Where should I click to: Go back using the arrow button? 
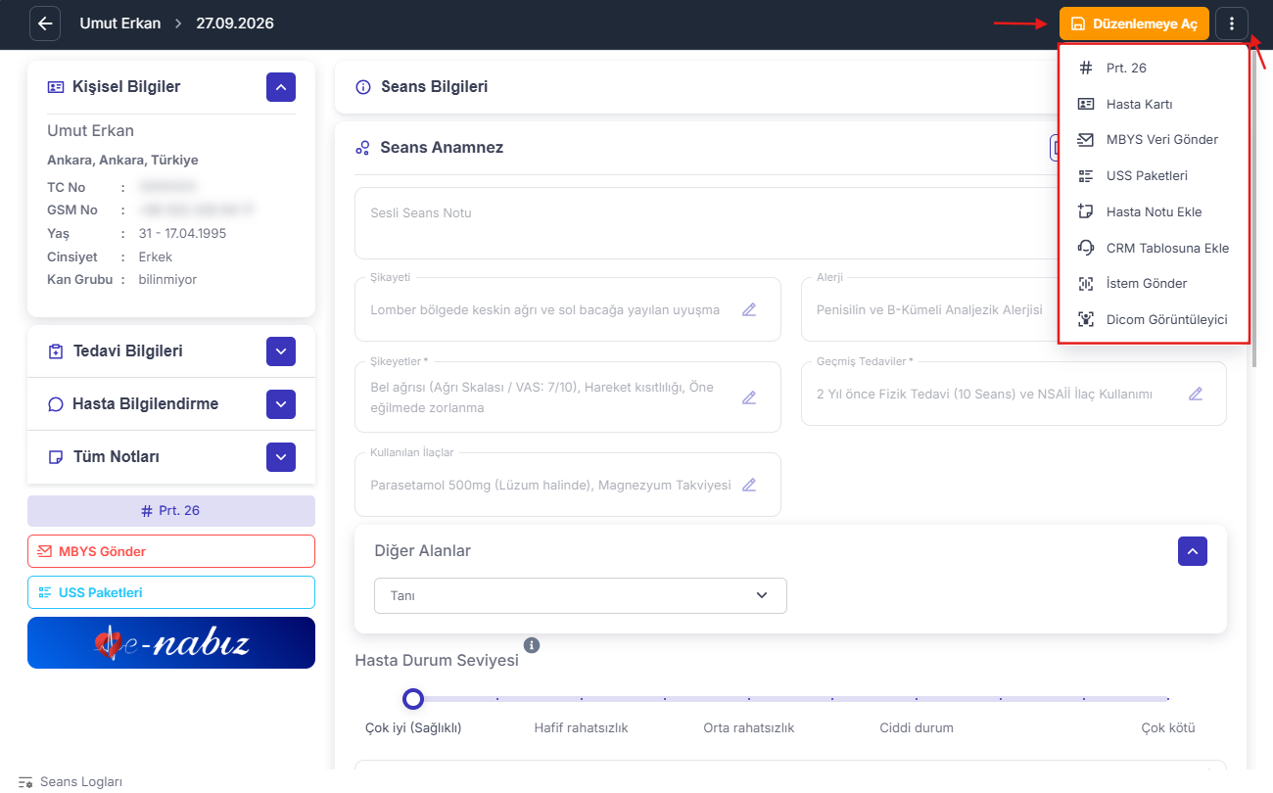point(45,23)
